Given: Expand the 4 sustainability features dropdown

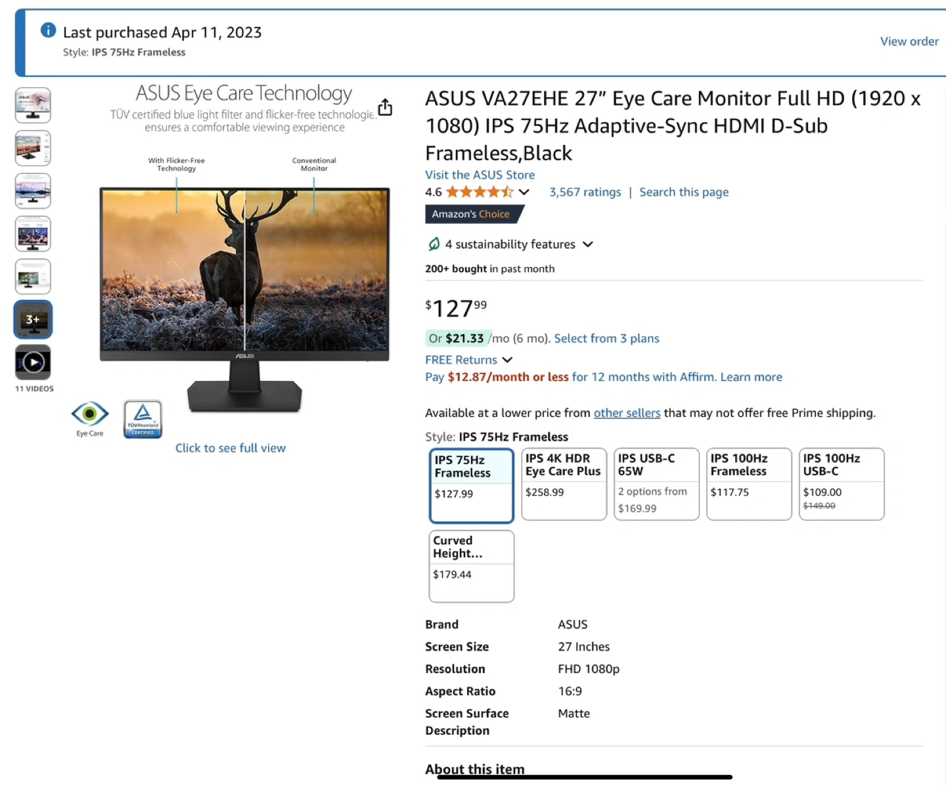Looking at the screenshot, I should [588, 244].
